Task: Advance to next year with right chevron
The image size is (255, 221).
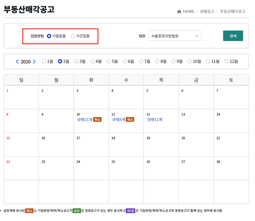Action: coord(34,62)
